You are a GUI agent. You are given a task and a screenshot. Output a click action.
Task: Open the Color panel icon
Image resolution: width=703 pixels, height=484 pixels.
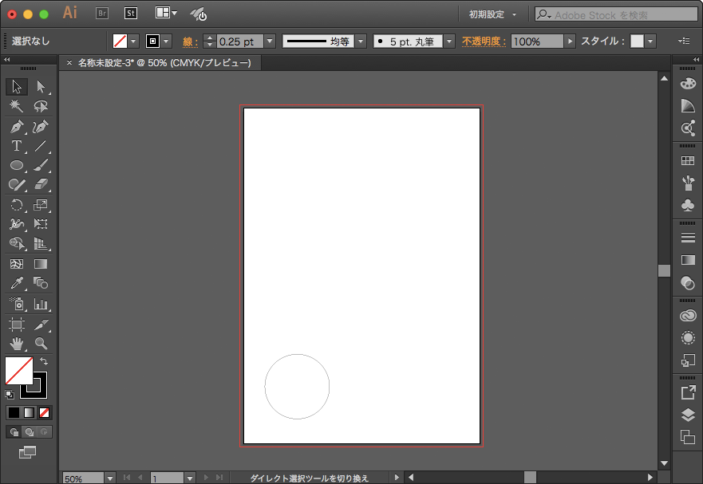(688, 84)
